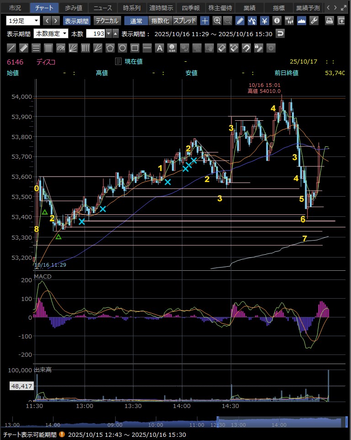Enable スプレッド display mode
Screen dimensions: 351x440
[185, 21]
